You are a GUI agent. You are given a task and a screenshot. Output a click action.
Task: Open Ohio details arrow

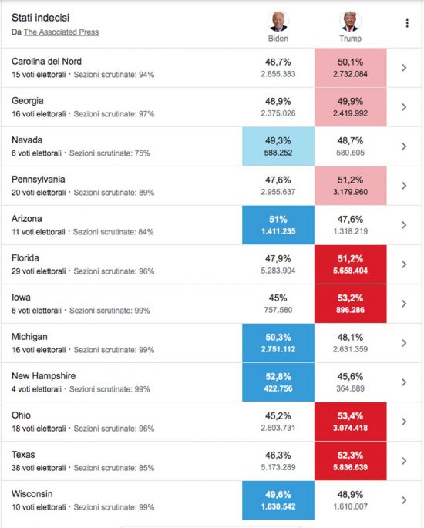404,422
